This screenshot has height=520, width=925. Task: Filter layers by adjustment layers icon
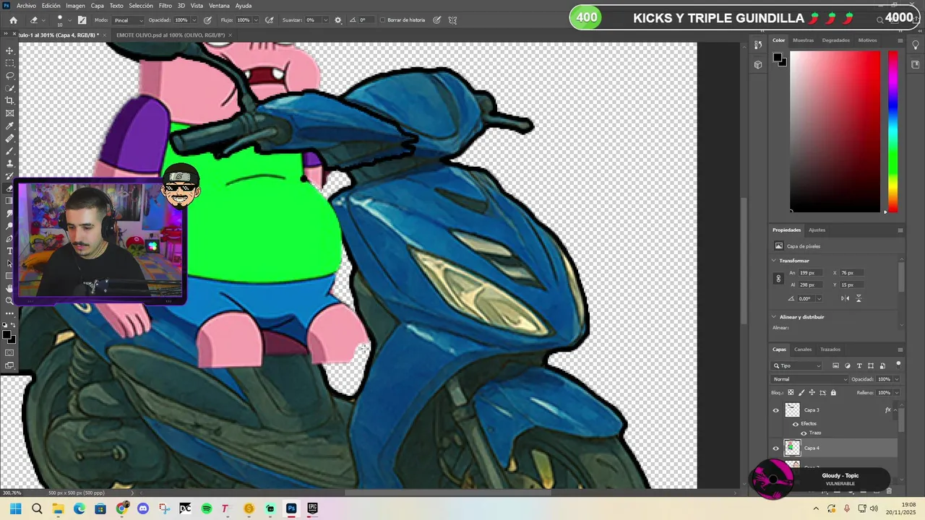click(x=848, y=365)
